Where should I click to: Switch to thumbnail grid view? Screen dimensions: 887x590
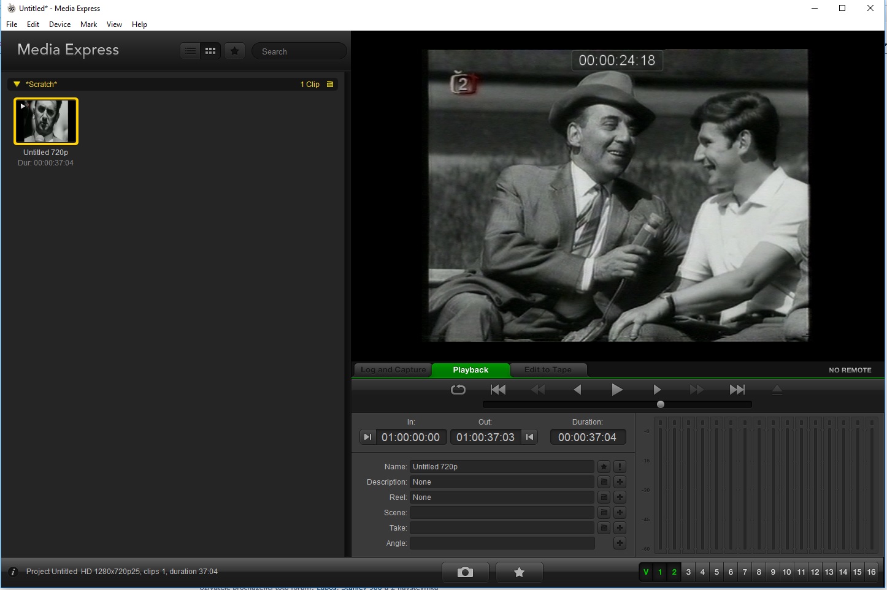pyautogui.click(x=210, y=51)
